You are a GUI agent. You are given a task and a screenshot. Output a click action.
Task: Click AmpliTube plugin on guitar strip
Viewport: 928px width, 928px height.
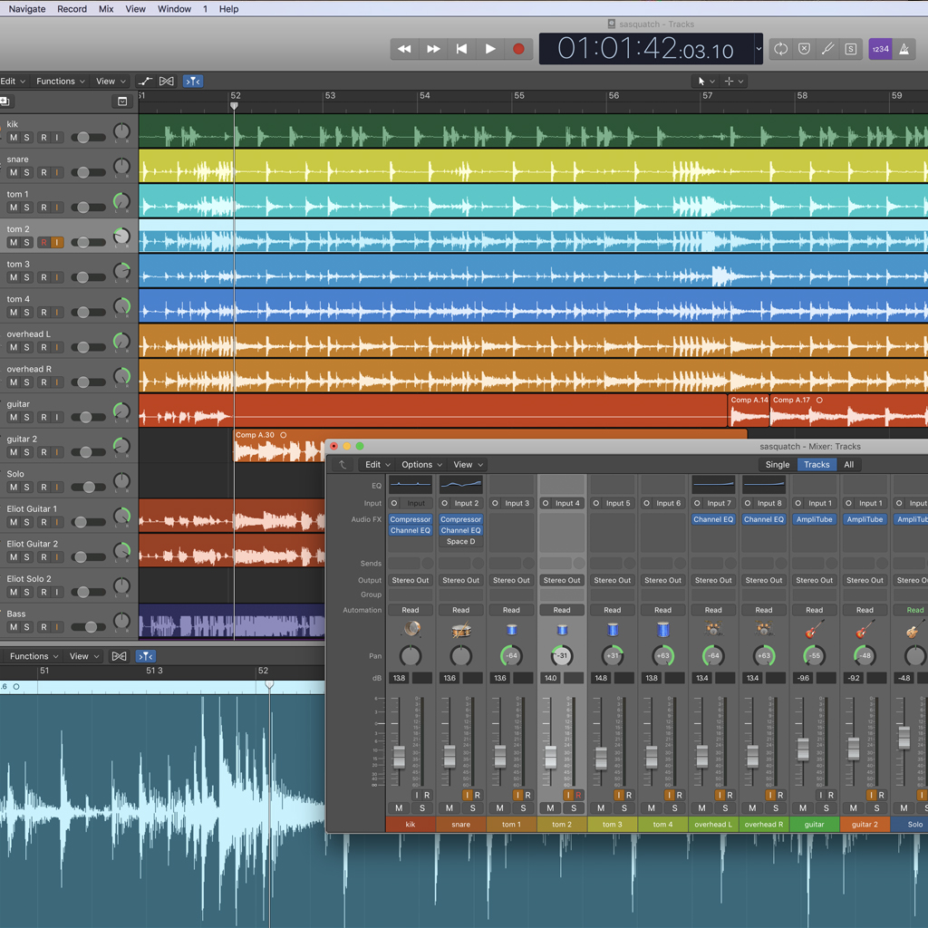(x=815, y=519)
